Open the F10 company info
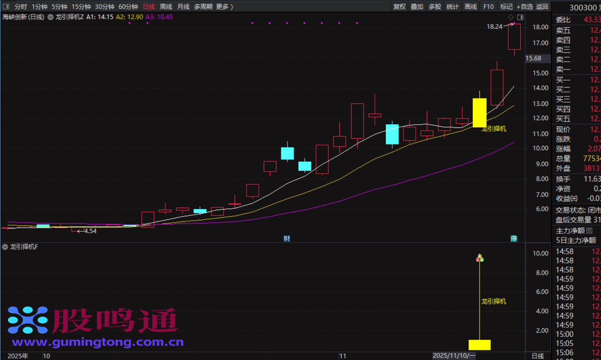This screenshot has height=360, width=601. (488, 7)
